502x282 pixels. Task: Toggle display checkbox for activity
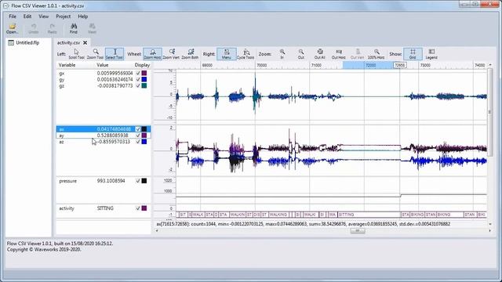click(138, 208)
